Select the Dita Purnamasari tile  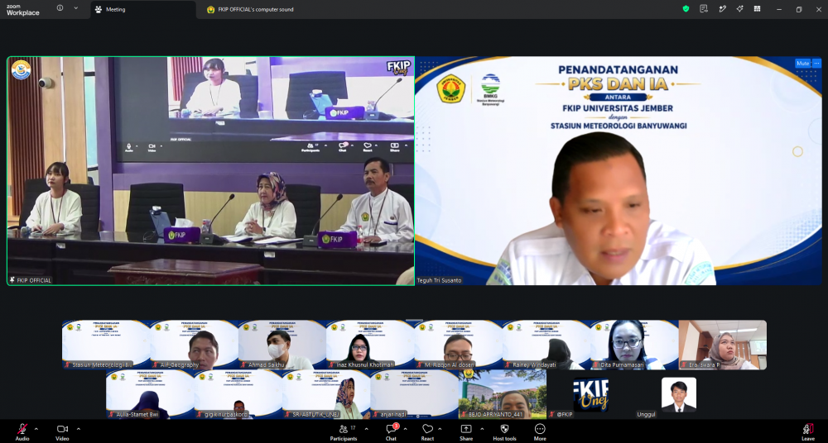tap(634, 345)
